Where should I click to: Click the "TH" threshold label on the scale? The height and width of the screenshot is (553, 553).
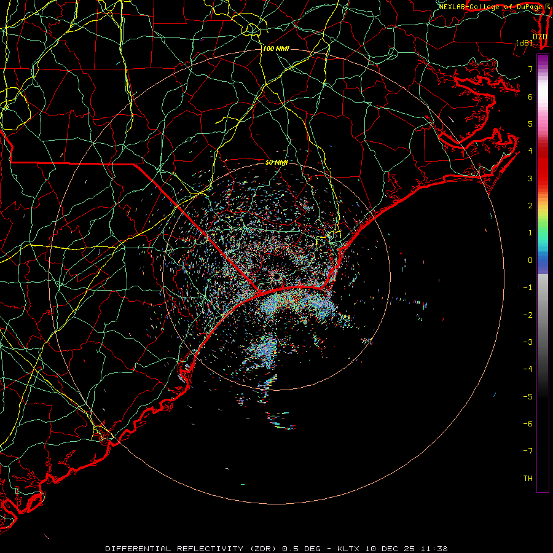(x=528, y=479)
